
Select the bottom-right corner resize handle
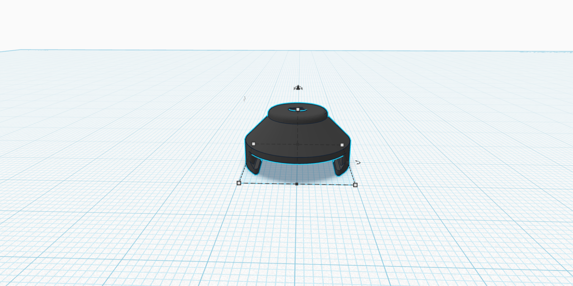click(x=355, y=185)
